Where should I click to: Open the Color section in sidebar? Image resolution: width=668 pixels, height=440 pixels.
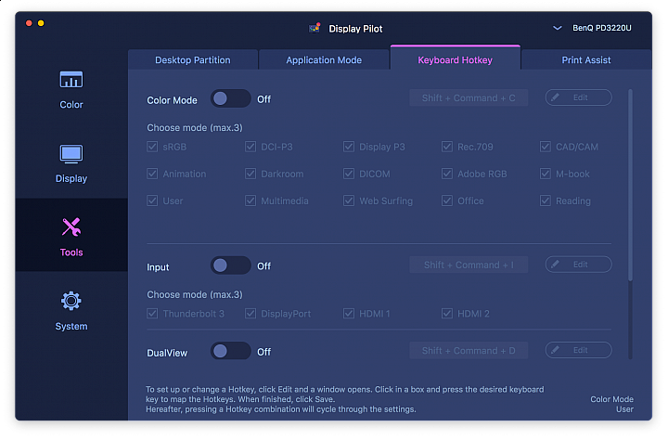71,90
